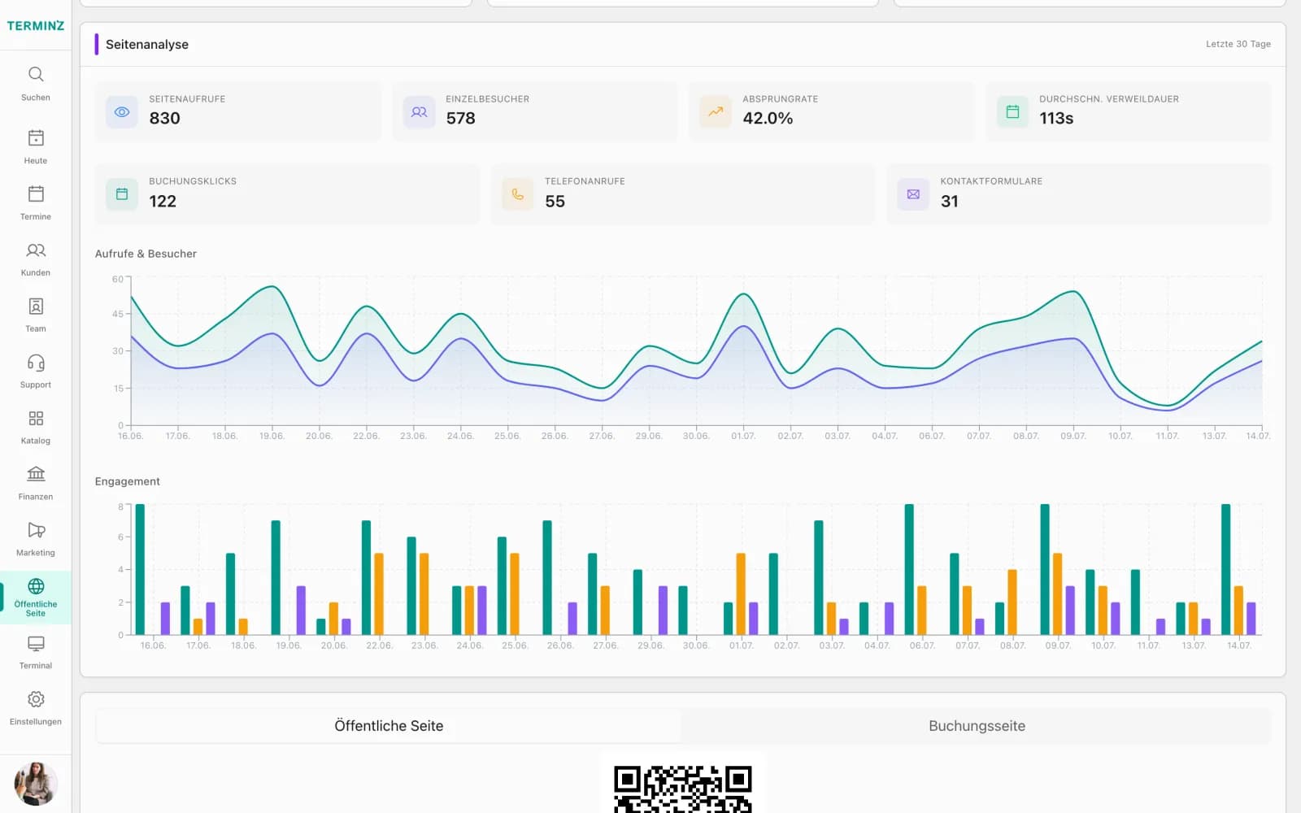
Task: Click the QR code image
Action: 683,787
